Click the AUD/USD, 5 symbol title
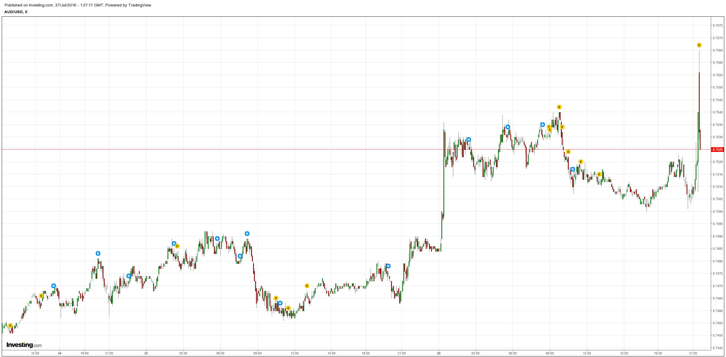The width and height of the screenshot is (726, 357). 16,12
